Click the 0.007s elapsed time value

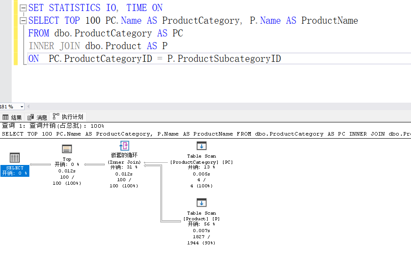pyautogui.click(x=201, y=231)
